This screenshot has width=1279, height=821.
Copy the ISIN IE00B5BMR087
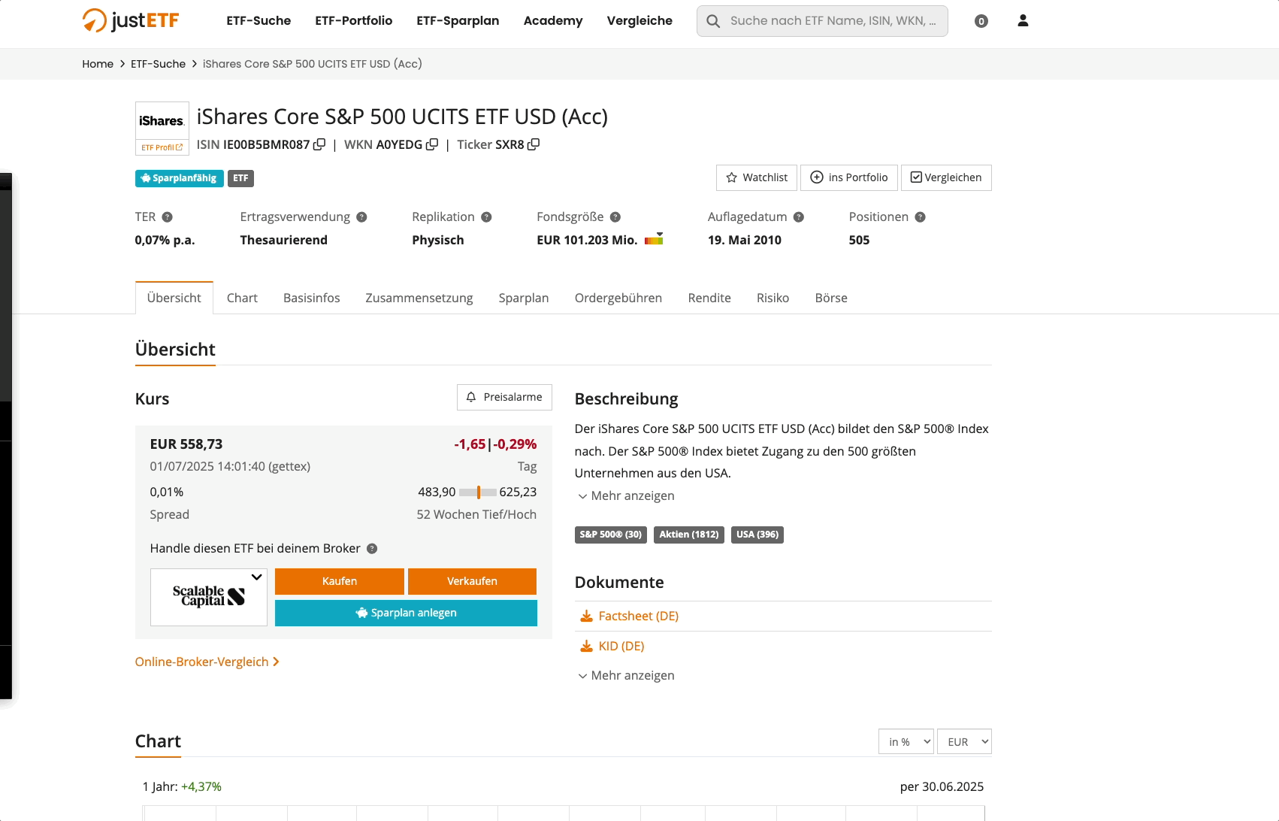(x=321, y=144)
